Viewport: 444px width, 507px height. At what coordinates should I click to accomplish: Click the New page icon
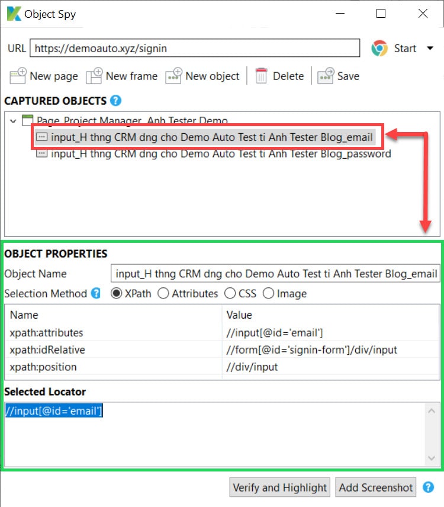[x=18, y=76]
